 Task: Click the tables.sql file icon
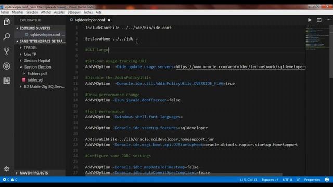(x=24, y=80)
